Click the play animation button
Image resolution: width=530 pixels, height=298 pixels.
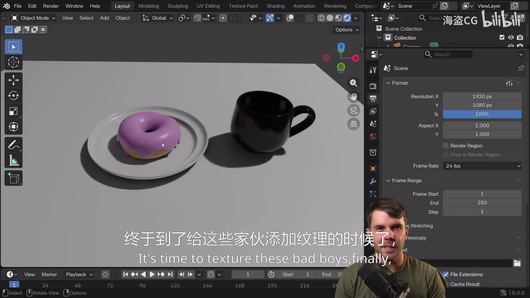[x=152, y=274]
